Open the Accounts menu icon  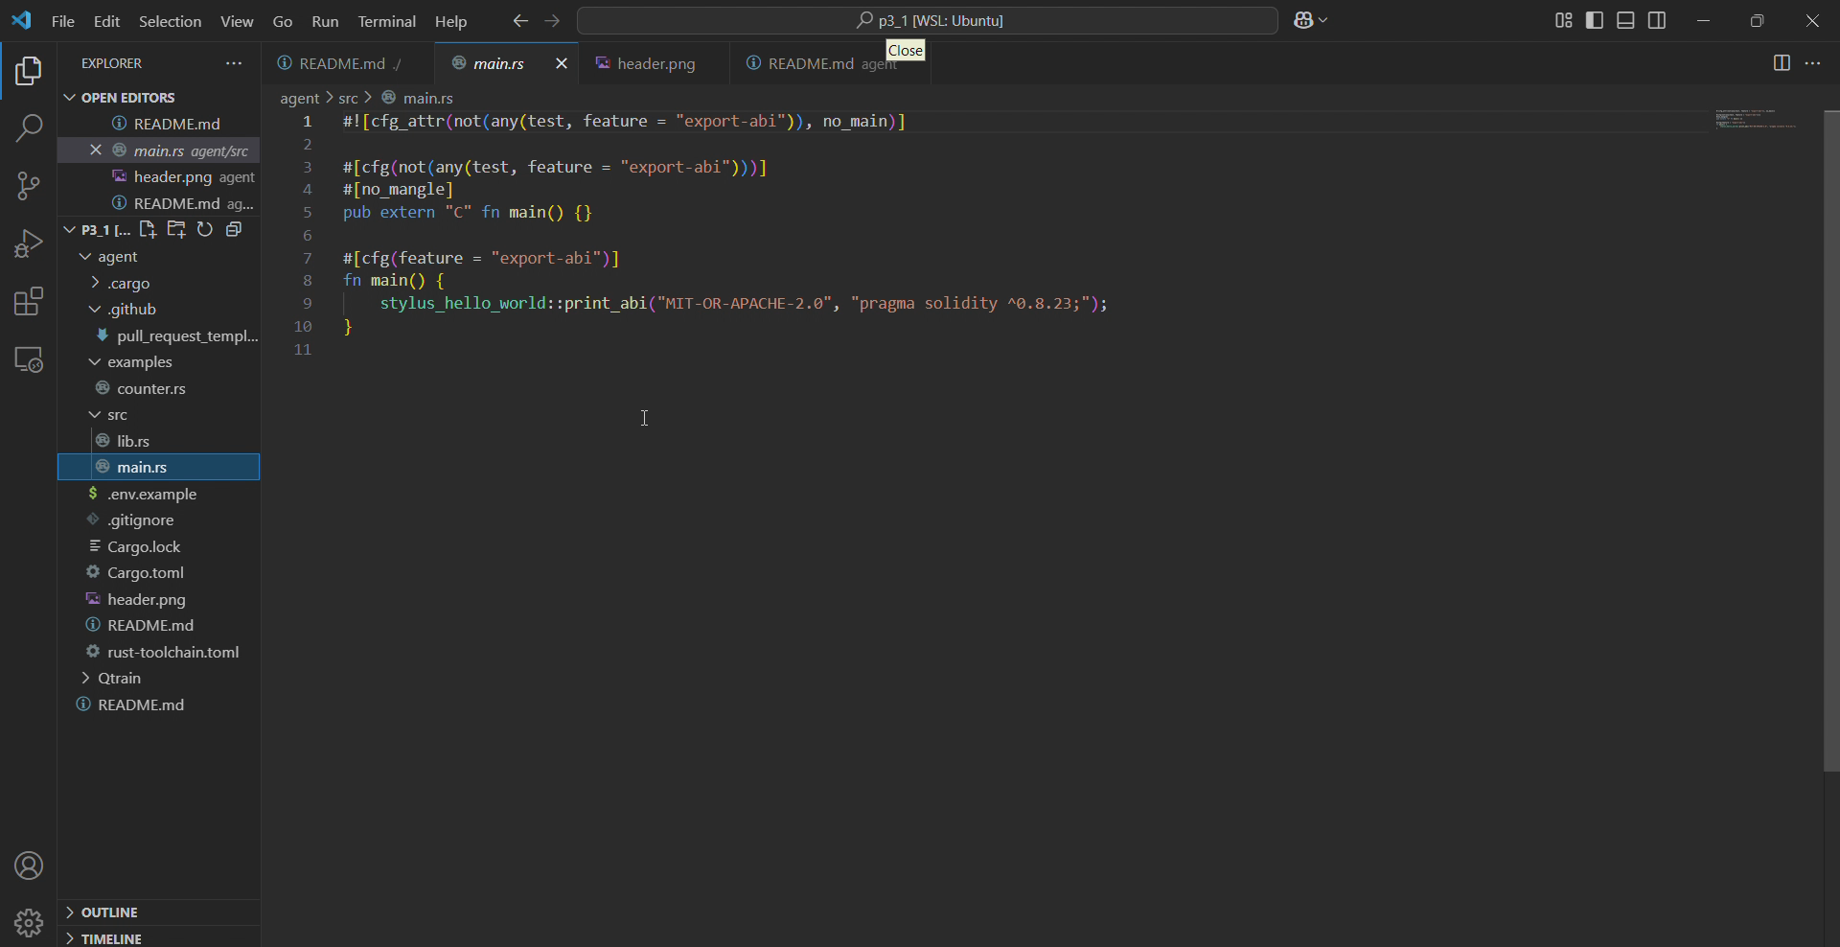(x=29, y=866)
